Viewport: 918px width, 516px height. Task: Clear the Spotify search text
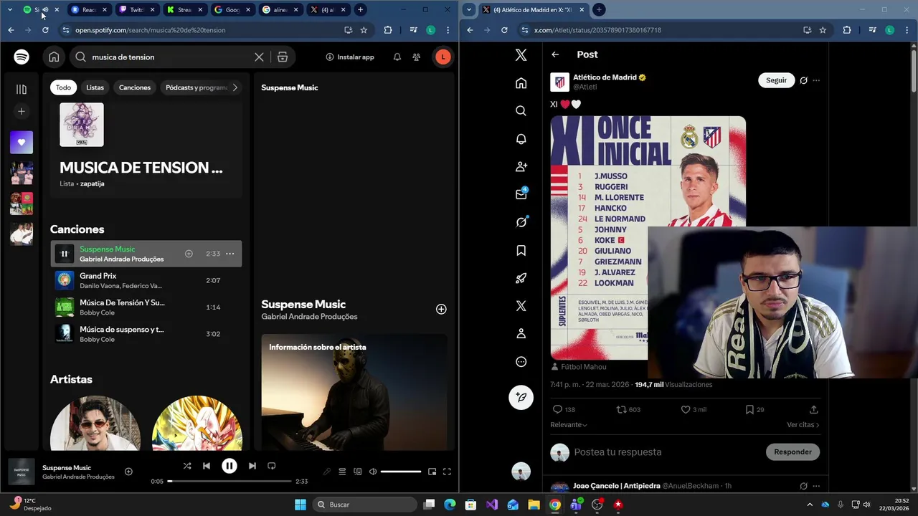click(x=259, y=57)
